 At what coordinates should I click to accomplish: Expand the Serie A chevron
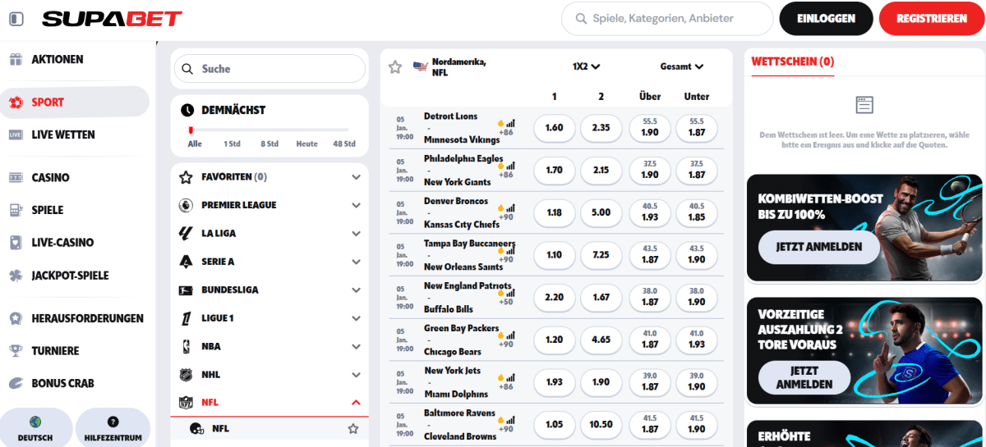(x=356, y=262)
